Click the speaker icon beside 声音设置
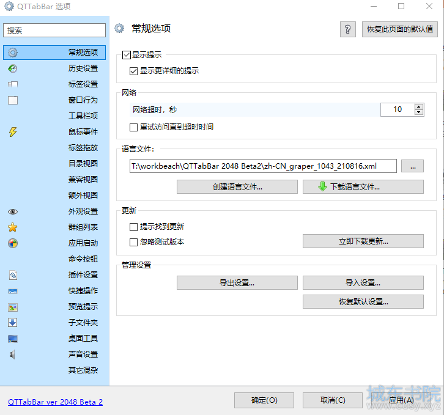Image resolution: width=444 pixels, height=415 pixels. click(x=12, y=354)
